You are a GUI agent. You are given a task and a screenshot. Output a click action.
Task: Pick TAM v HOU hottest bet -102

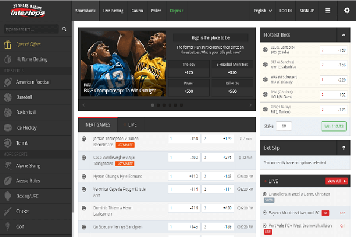click(x=333, y=95)
